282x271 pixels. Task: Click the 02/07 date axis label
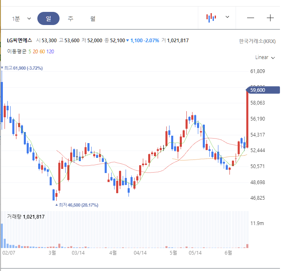pyautogui.click(x=9, y=253)
